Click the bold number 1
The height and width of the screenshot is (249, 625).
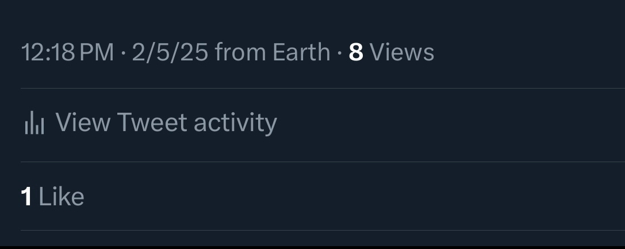point(26,197)
